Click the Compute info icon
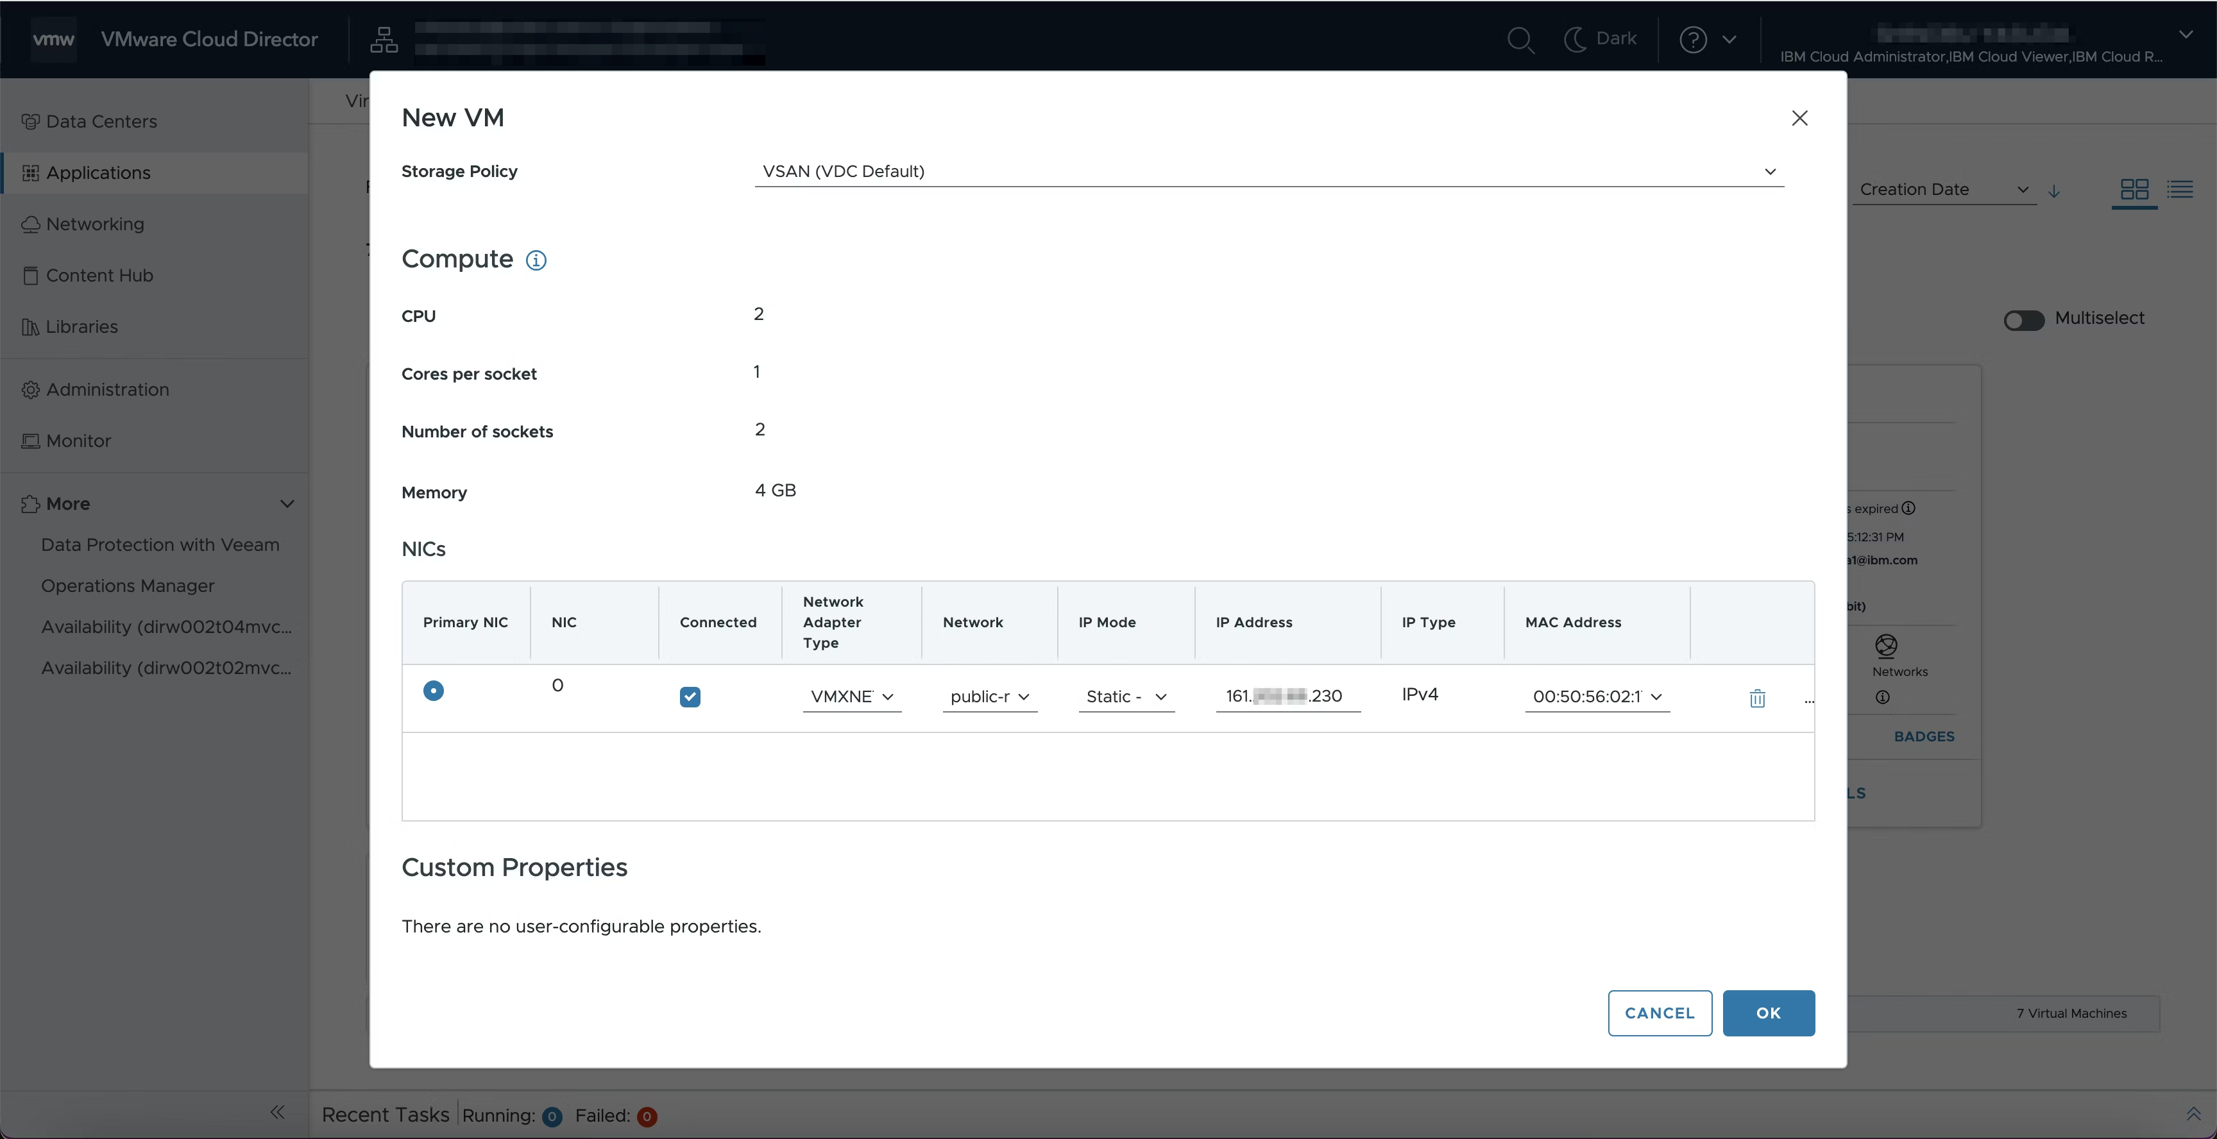 [535, 260]
